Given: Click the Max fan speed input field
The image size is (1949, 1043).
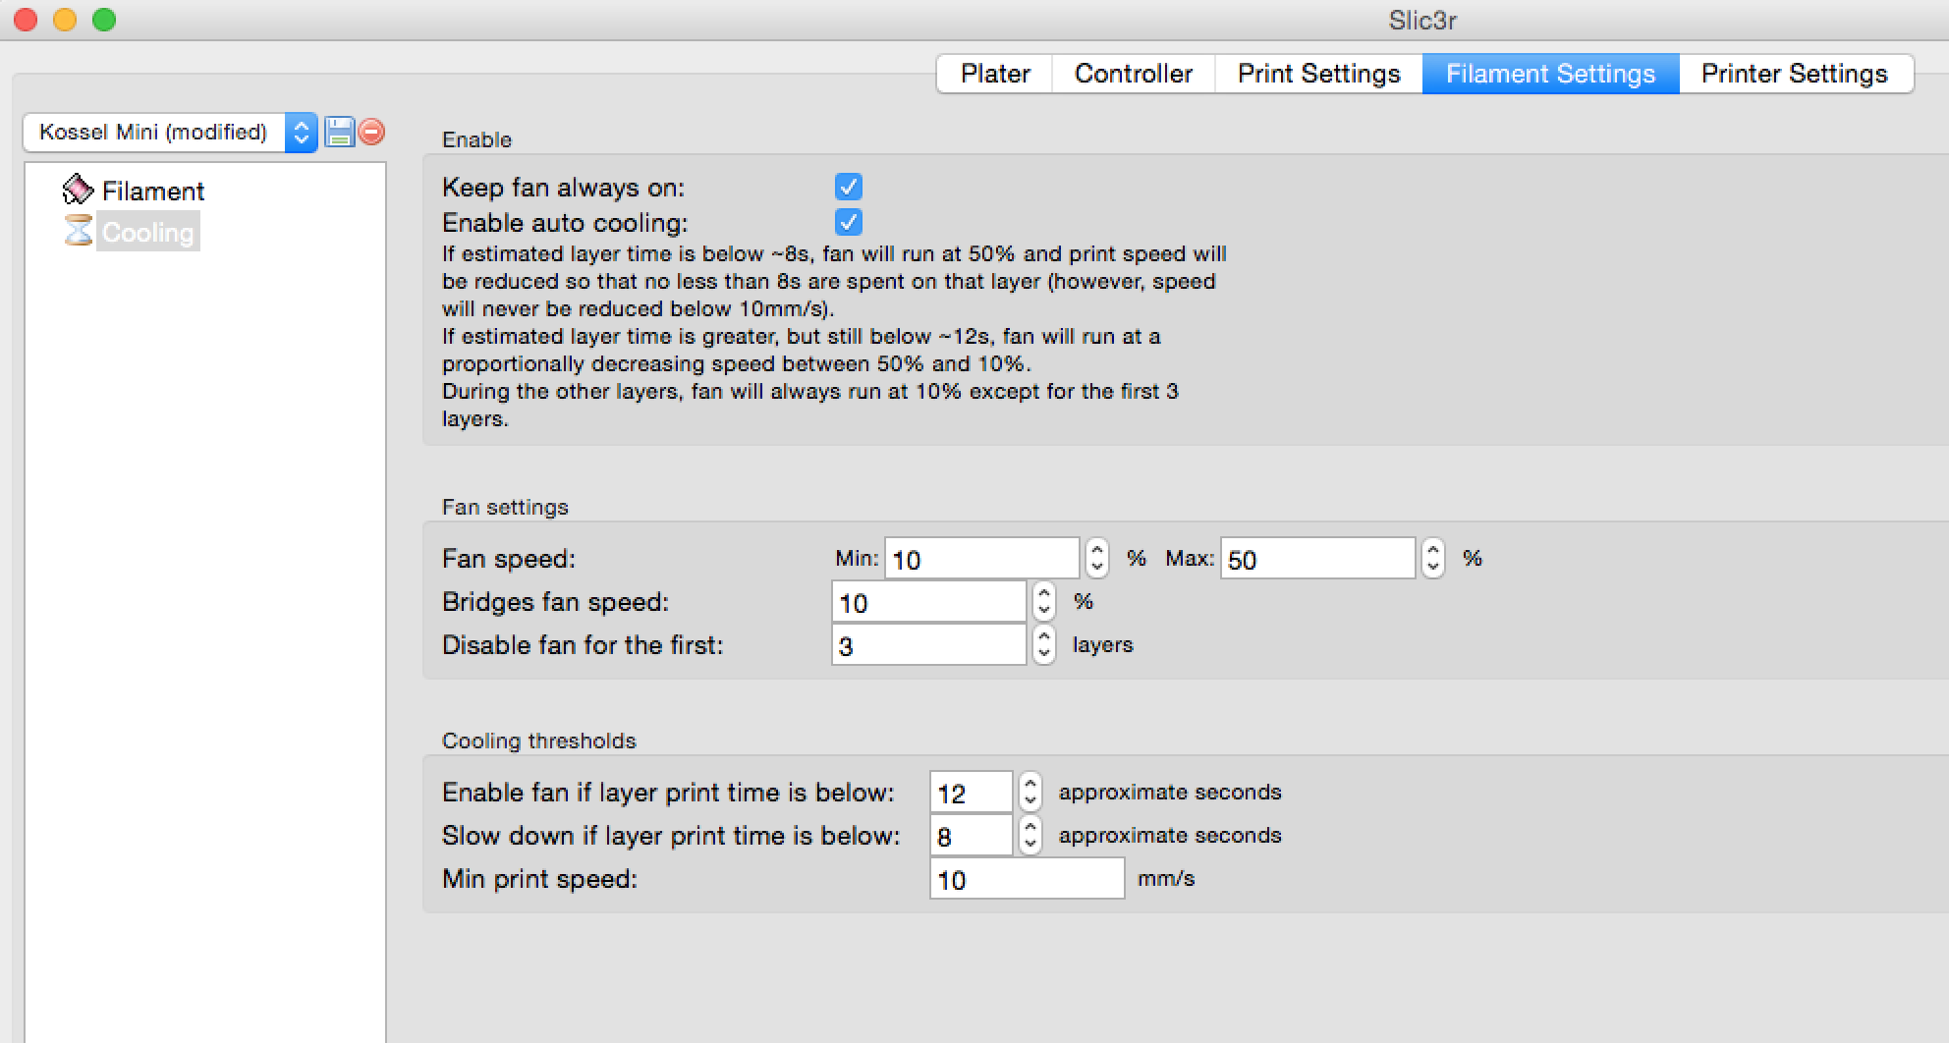Looking at the screenshot, I should [1316, 559].
